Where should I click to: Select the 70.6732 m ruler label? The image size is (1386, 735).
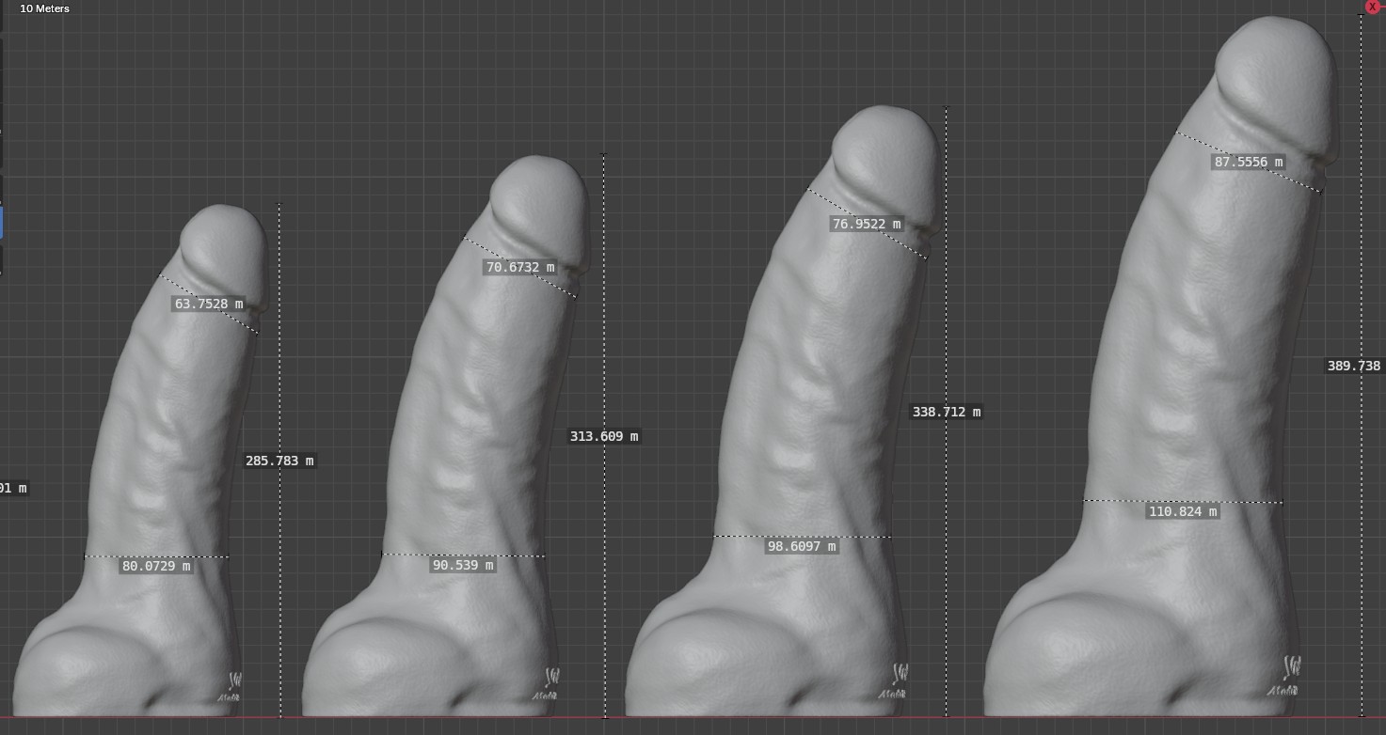coord(519,268)
